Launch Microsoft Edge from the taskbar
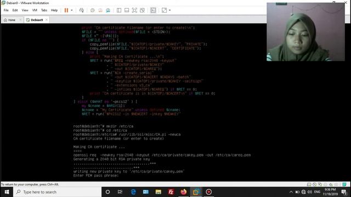This screenshot has width=351, height=197. coord(133,192)
